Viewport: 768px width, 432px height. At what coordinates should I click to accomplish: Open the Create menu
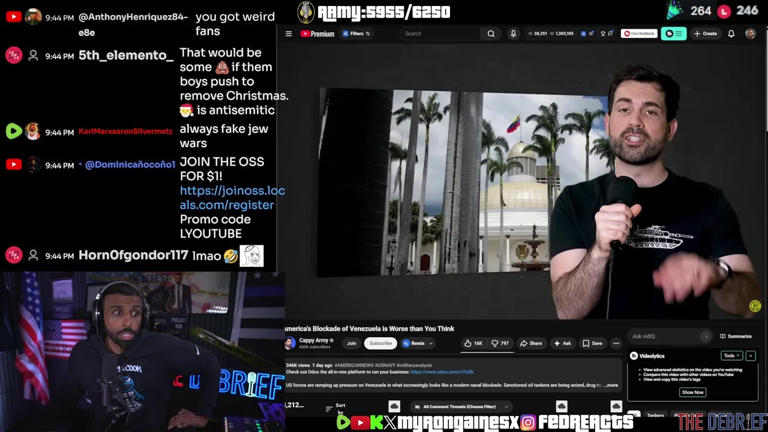706,34
